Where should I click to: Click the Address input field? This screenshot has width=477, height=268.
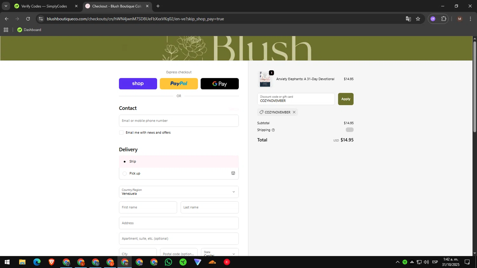(x=179, y=223)
